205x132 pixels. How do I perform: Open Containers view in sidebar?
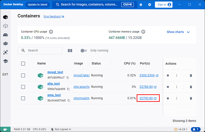click(6, 17)
